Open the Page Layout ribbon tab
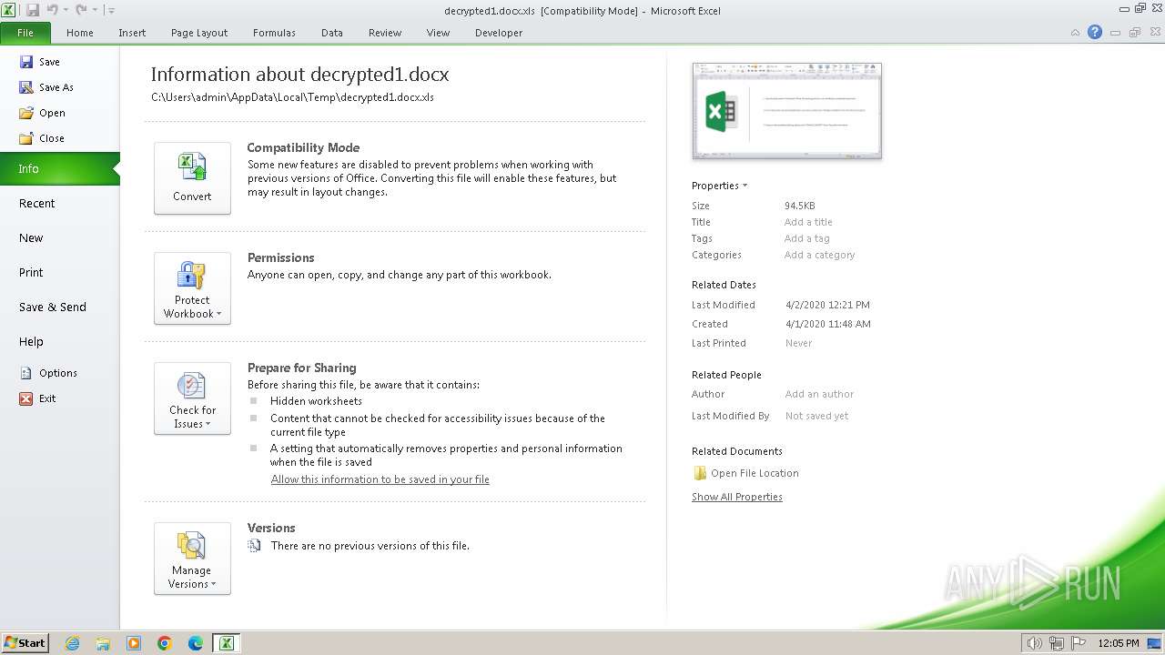This screenshot has width=1165, height=655. pos(199,33)
